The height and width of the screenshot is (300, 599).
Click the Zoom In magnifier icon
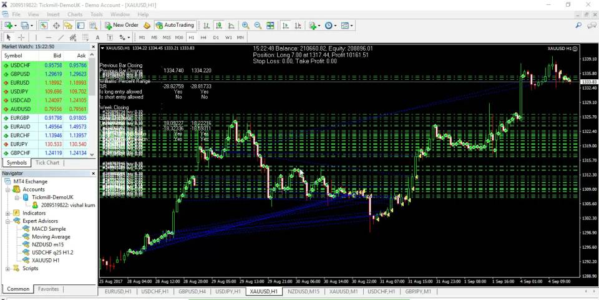click(246, 26)
